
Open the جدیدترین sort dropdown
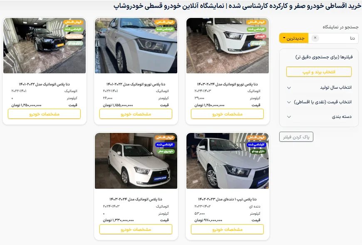294,38
